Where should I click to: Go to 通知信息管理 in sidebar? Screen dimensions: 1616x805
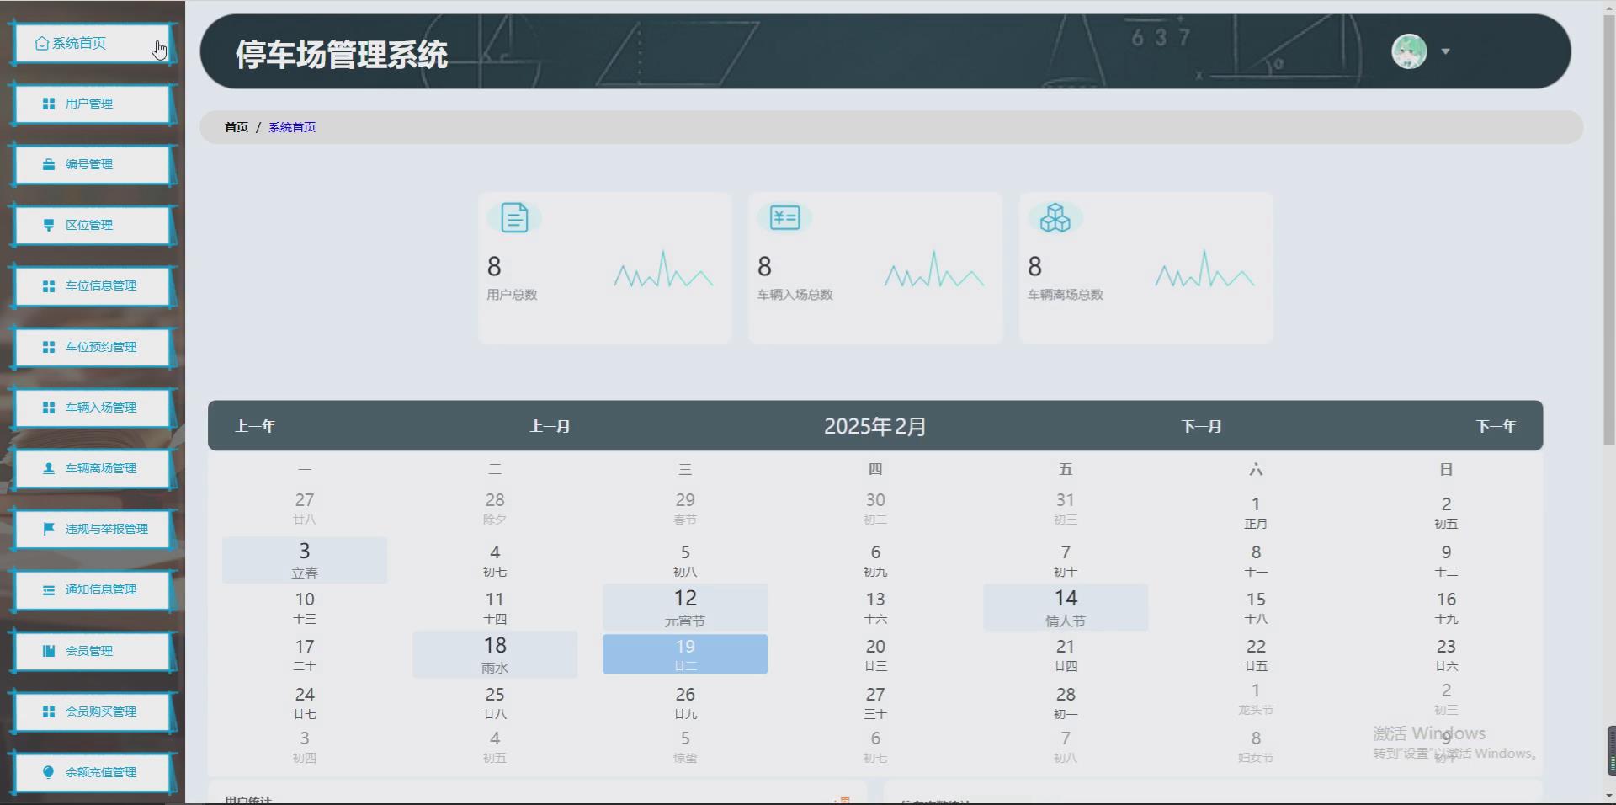click(93, 589)
